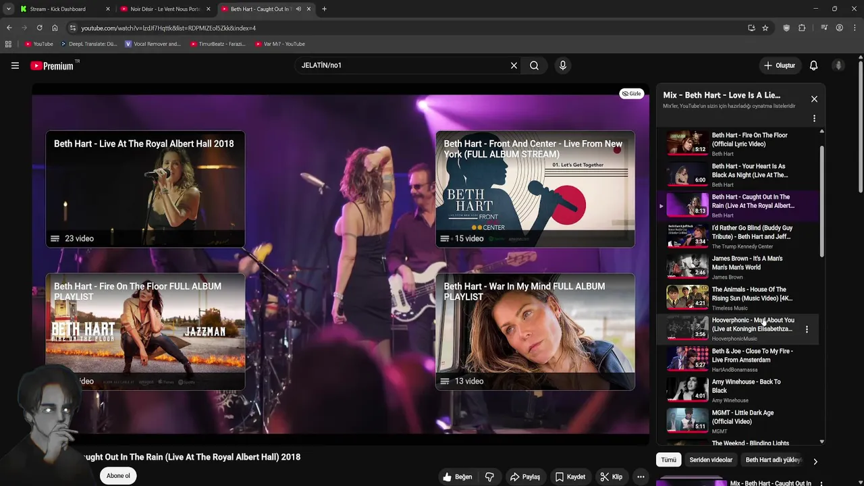This screenshot has width=864, height=486.
Task: Create a clip with Klip button
Action: point(612,477)
